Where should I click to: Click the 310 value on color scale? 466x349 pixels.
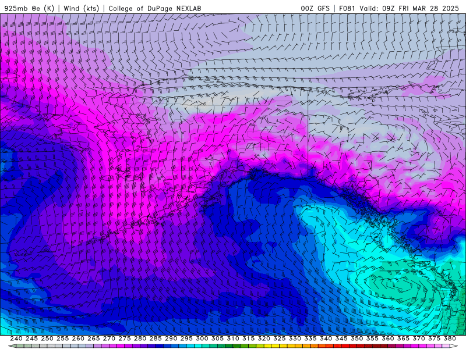click(x=232, y=339)
